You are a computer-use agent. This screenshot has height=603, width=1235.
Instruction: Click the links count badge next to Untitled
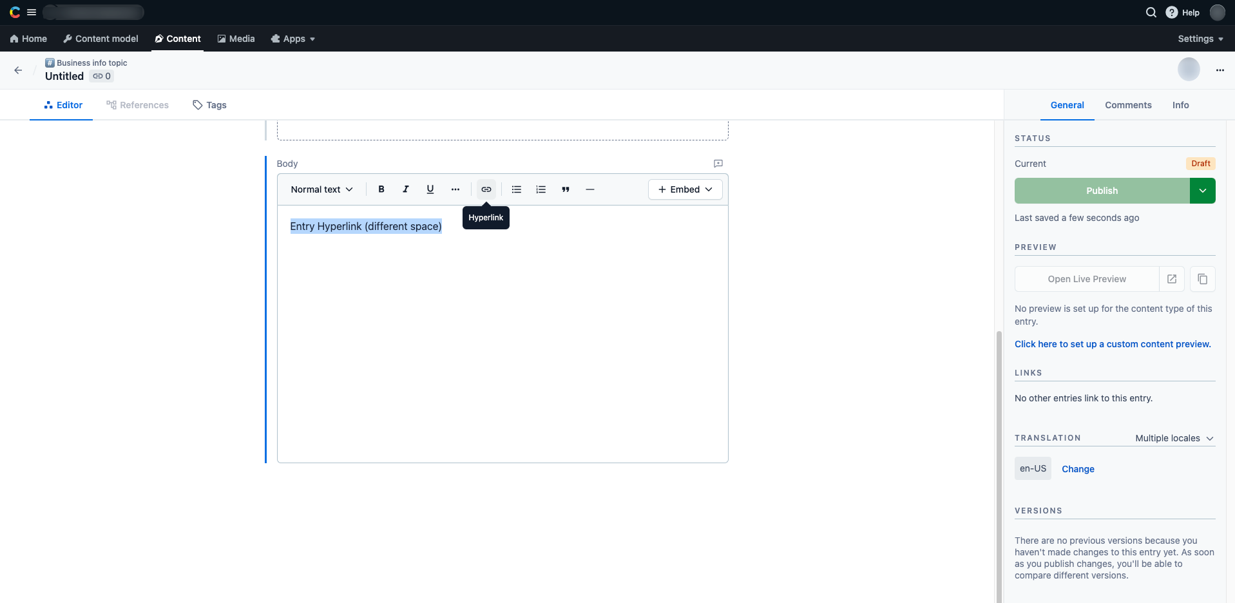pyautogui.click(x=102, y=76)
